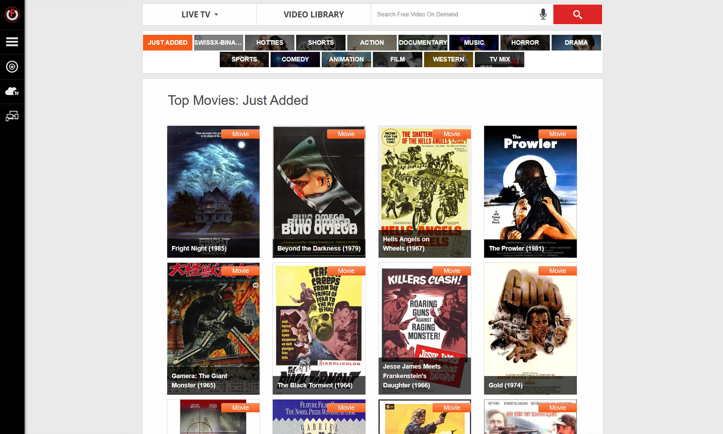723x434 pixels.
Task: Click the Top Movies: Just Added heading
Action: tap(238, 101)
